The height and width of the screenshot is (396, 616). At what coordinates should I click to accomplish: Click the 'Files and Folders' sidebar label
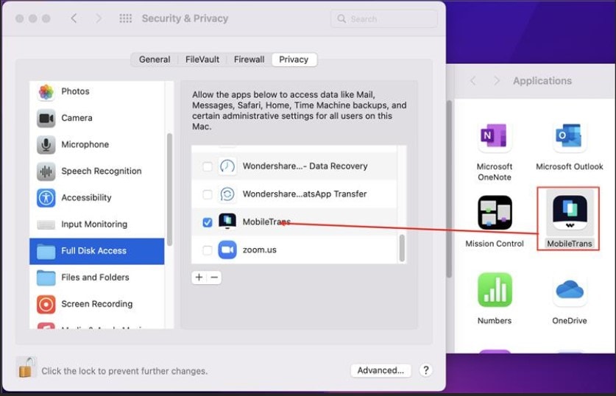tap(95, 277)
